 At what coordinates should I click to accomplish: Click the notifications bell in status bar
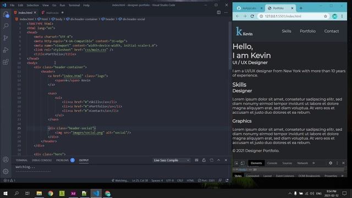[227, 180]
